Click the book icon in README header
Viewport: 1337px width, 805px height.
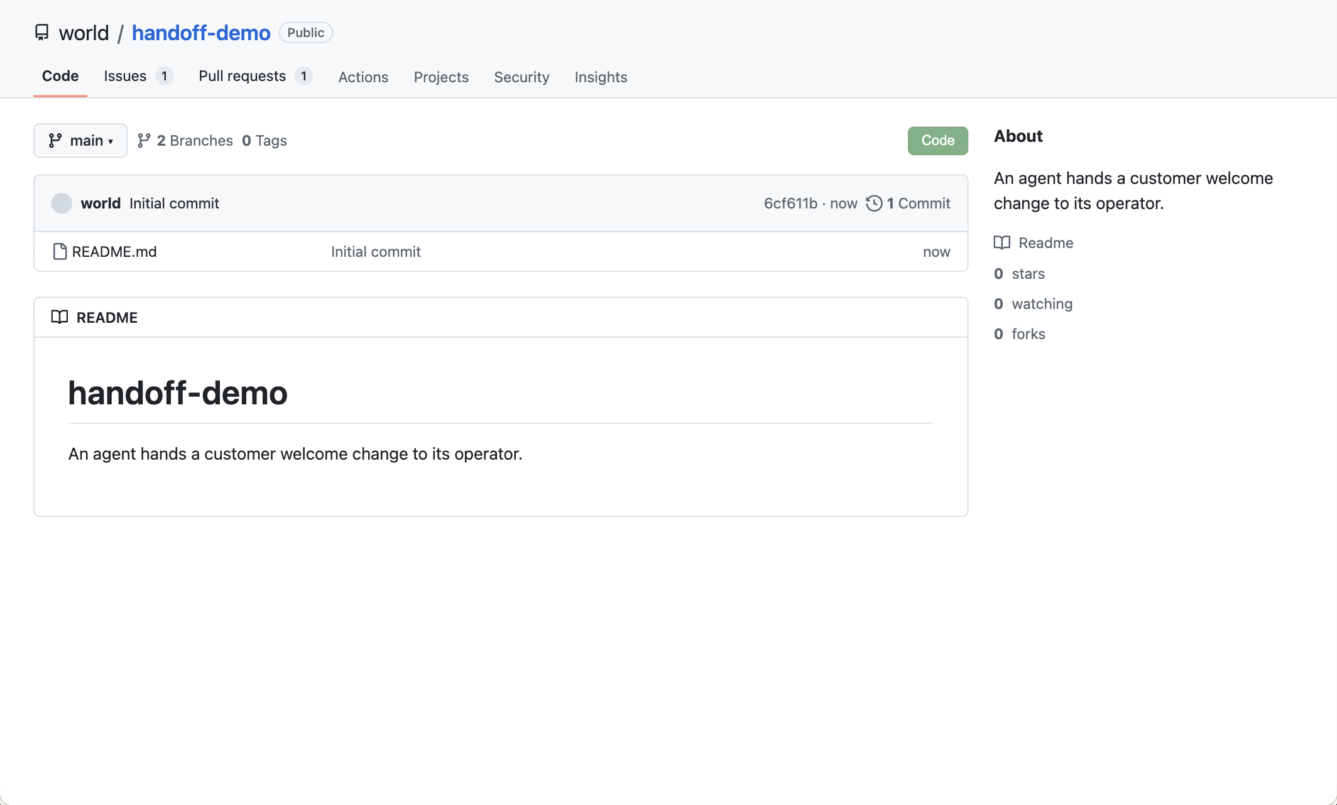60,317
